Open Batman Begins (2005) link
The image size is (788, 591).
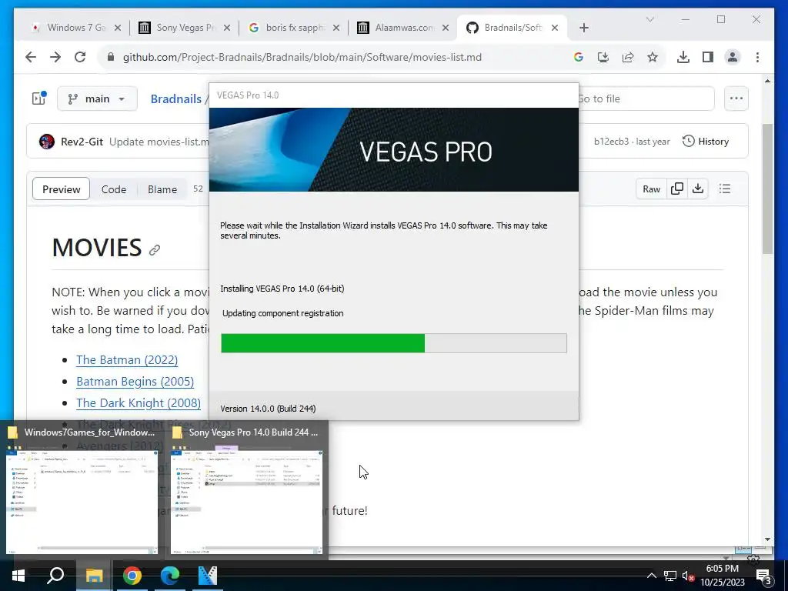[x=135, y=382]
